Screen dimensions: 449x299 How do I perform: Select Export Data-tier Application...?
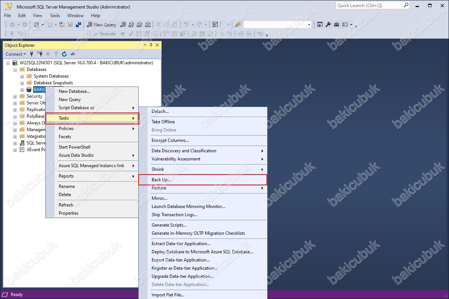coord(203,260)
